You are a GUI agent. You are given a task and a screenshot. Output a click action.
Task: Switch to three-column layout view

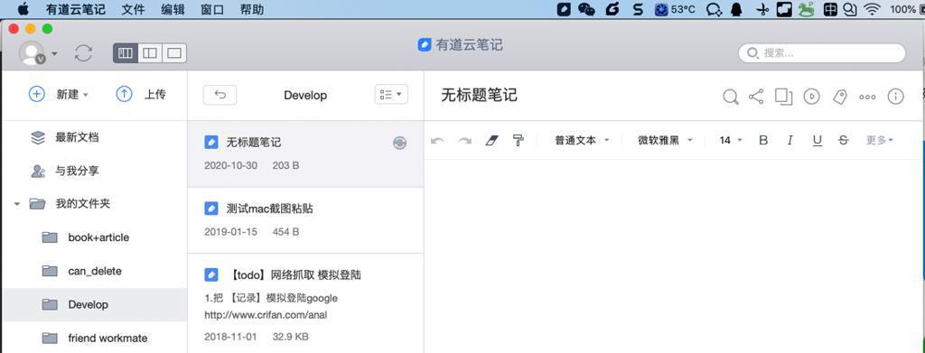click(125, 53)
